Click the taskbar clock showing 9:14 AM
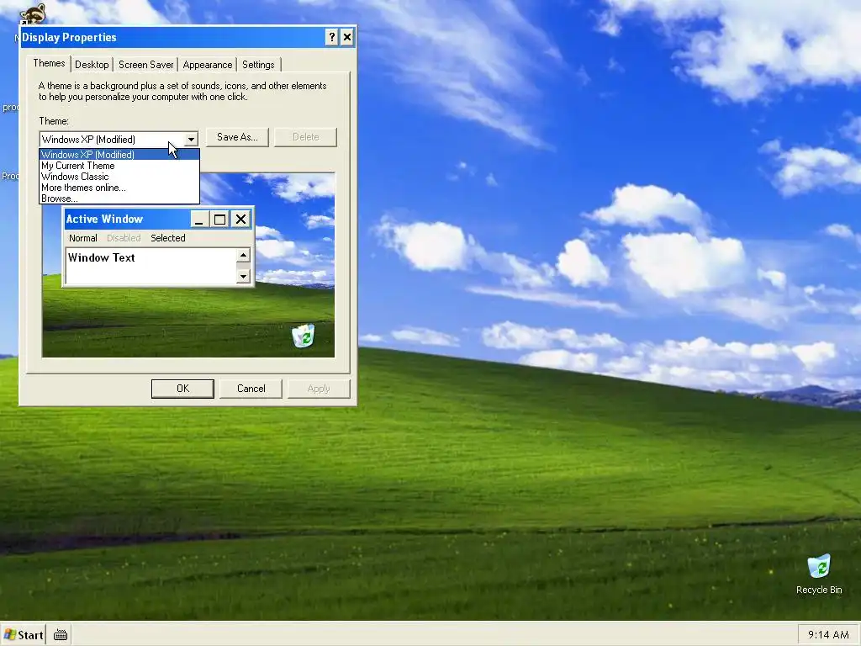861x646 pixels. [x=828, y=635]
